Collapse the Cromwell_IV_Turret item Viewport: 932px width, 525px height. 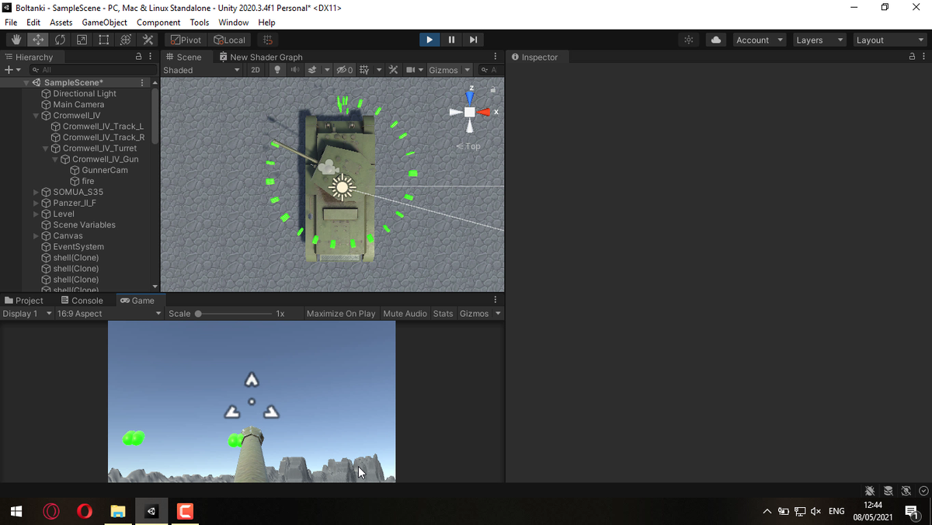tap(45, 148)
